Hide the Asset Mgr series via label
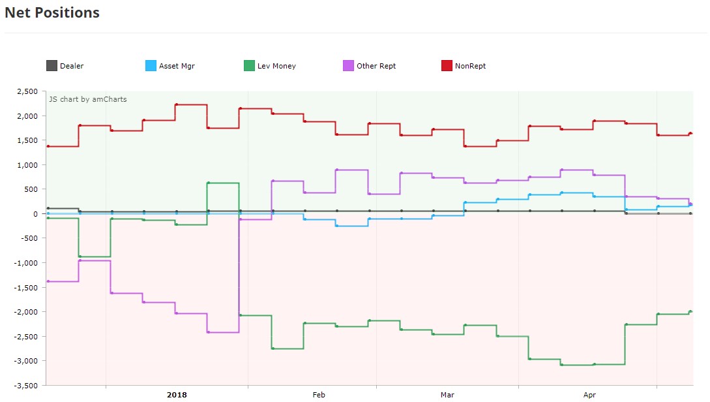Screen dimensions: 710x402 [177, 66]
